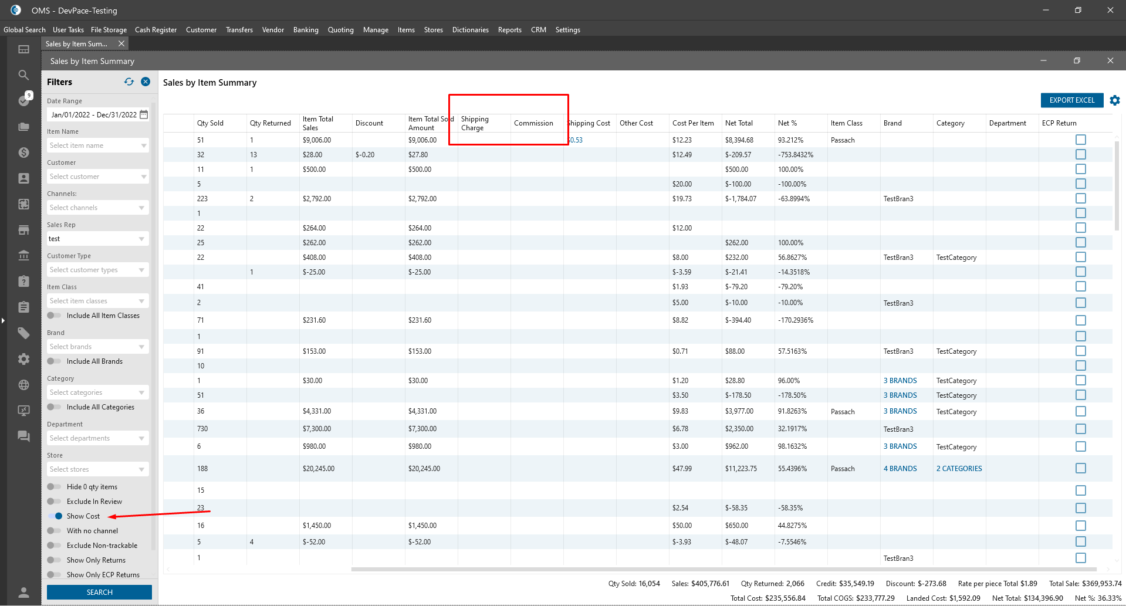This screenshot has height=606, width=1126.
Task: Open the 4 BRANDS link
Action: (900, 469)
